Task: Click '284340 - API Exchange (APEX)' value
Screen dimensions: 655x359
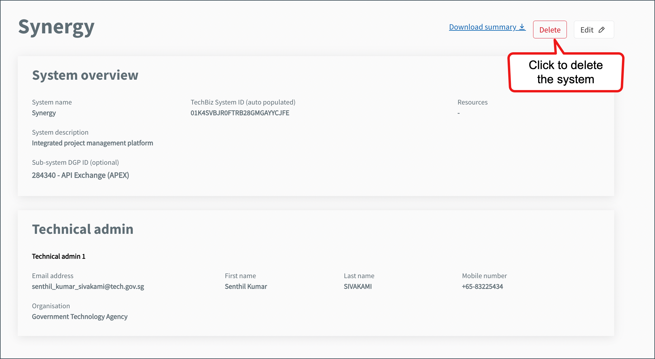Action: 80,175
